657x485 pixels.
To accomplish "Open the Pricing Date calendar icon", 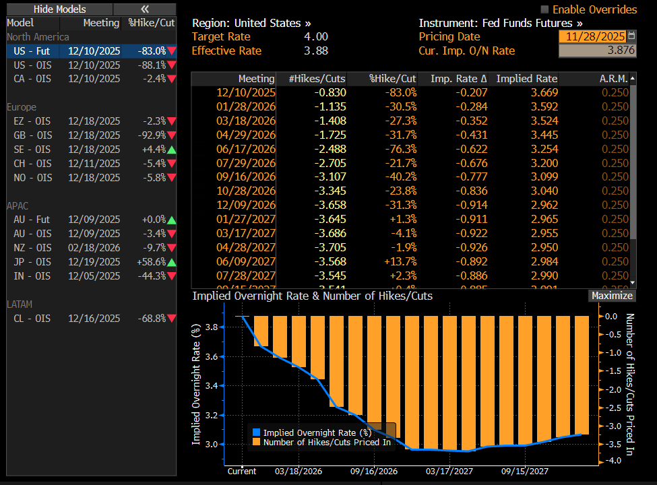I will tap(631, 36).
